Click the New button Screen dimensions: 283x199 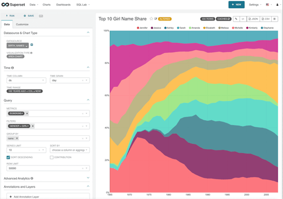click(237, 5)
